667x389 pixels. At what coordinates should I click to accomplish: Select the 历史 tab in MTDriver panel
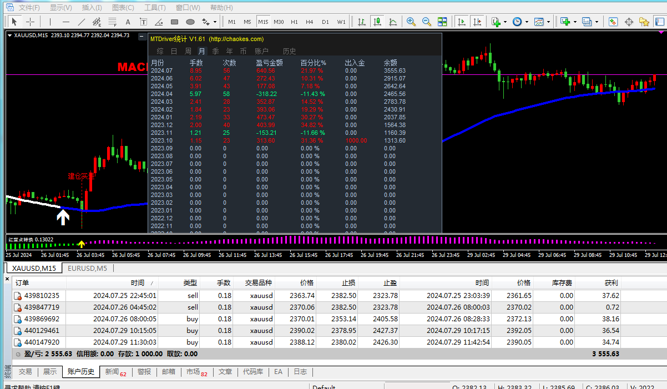point(290,51)
